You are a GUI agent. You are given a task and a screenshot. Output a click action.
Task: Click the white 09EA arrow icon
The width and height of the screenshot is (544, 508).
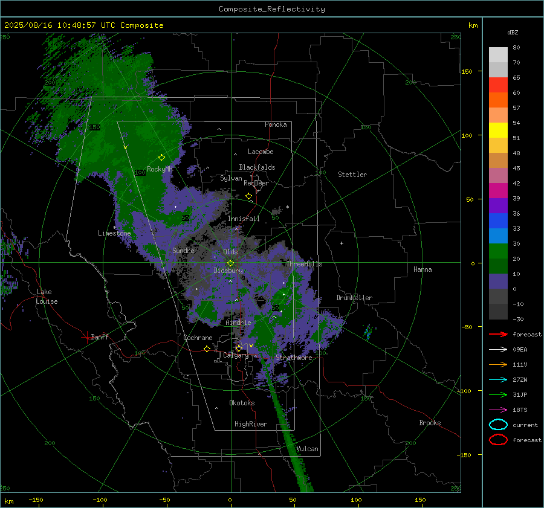coord(498,350)
